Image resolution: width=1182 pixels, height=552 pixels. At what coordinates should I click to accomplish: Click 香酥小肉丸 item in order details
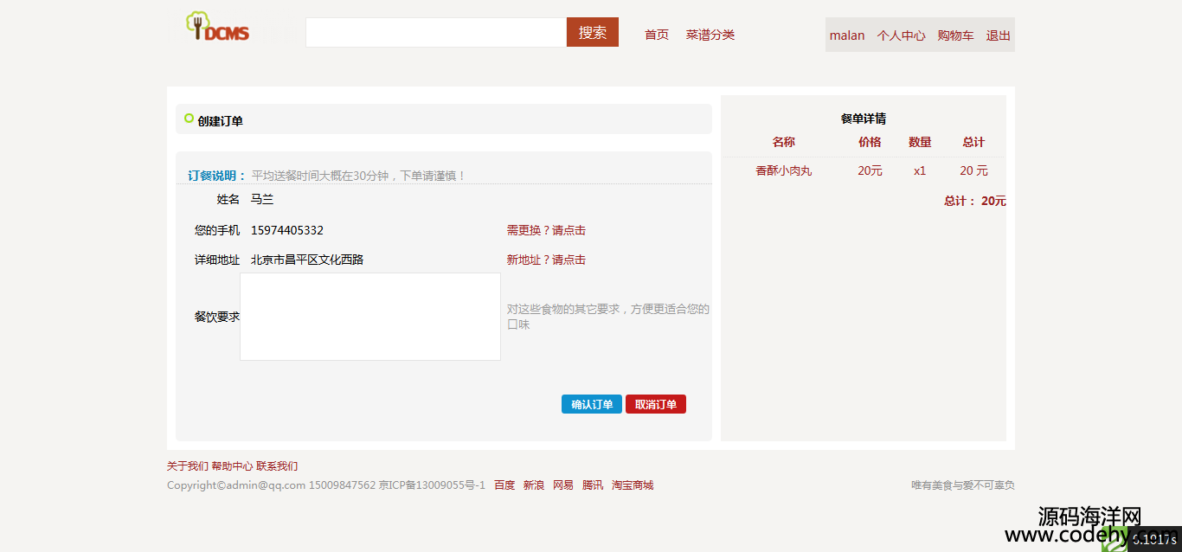click(784, 170)
